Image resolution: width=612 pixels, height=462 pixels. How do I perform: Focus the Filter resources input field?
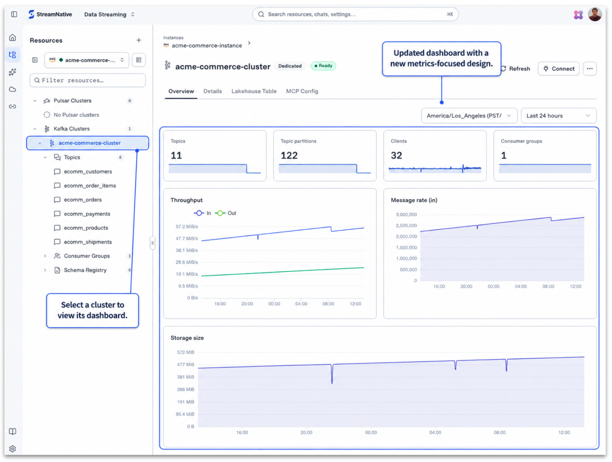pos(88,80)
